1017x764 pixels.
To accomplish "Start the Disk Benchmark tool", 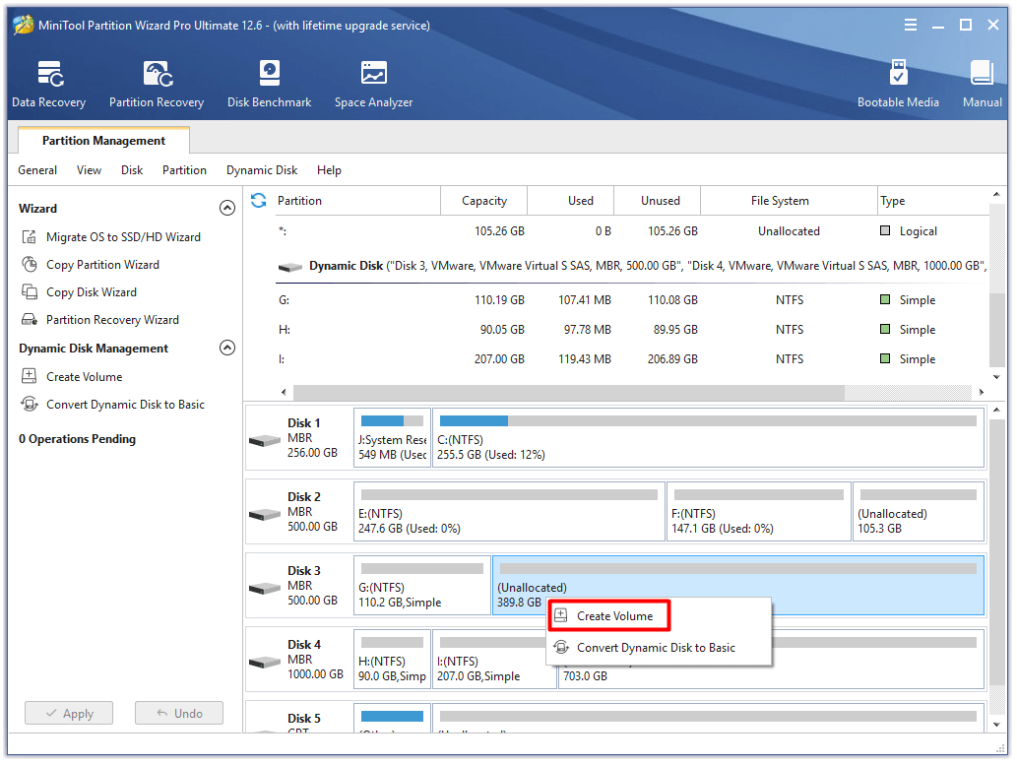I will pos(269,85).
